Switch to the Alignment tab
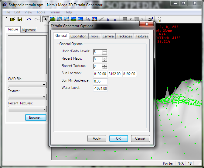The height and width of the screenshot is (168, 204). click(x=29, y=30)
